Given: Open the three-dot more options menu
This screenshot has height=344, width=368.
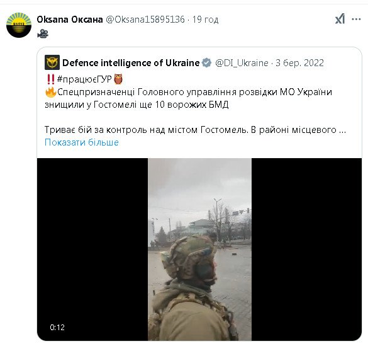Looking at the screenshot, I should pyautogui.click(x=356, y=20).
